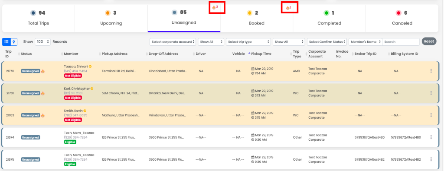Open the Canceled trips tab
Viewport: 444px width, 171px height.
point(402,18)
